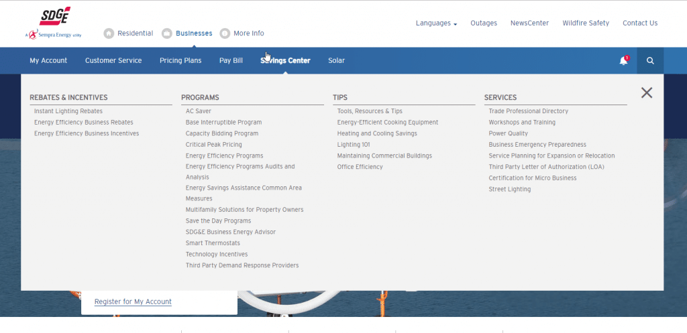Open Base Interruptible Program
The width and height of the screenshot is (687, 333).
click(224, 123)
